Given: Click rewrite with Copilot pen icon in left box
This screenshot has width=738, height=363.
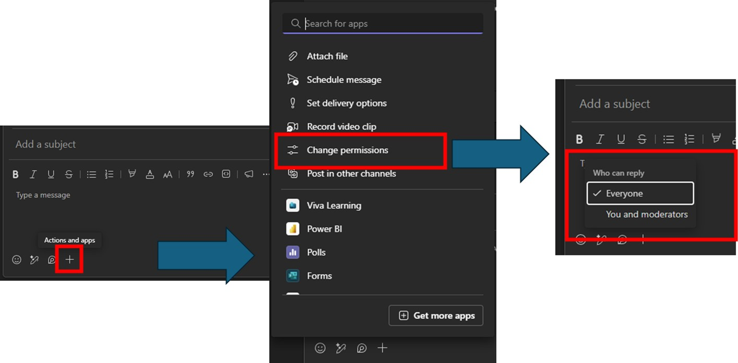Looking at the screenshot, I should [34, 260].
